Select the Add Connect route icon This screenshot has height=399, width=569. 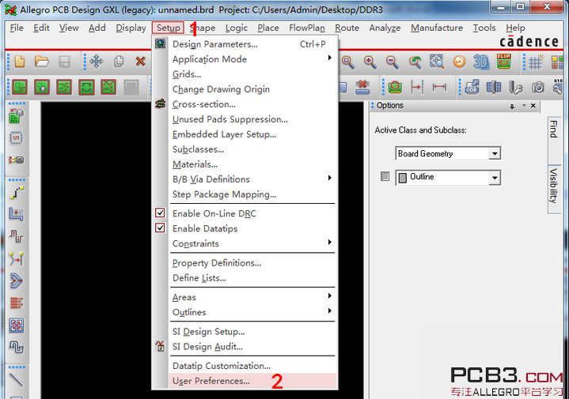click(17, 193)
